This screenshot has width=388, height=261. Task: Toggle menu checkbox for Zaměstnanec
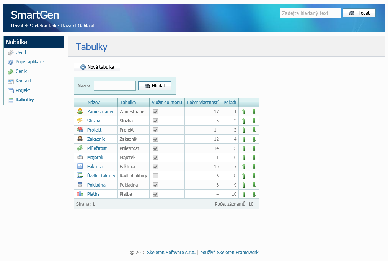tap(155, 112)
